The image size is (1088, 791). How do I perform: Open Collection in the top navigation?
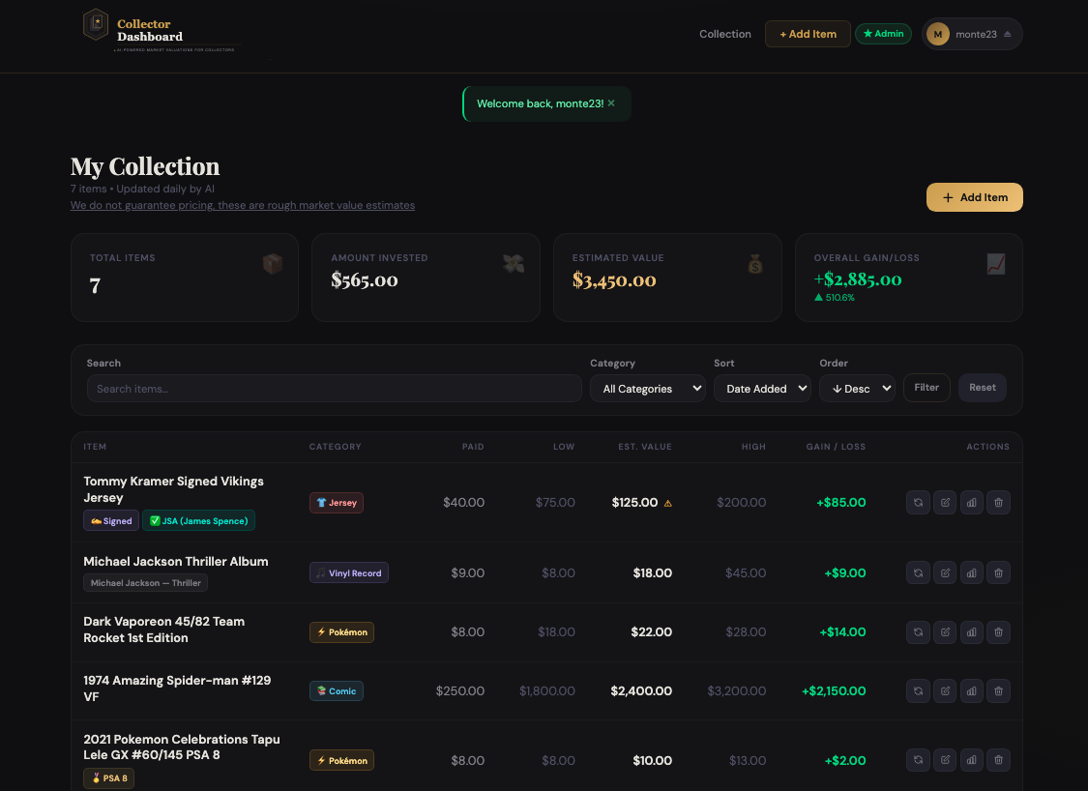point(725,34)
